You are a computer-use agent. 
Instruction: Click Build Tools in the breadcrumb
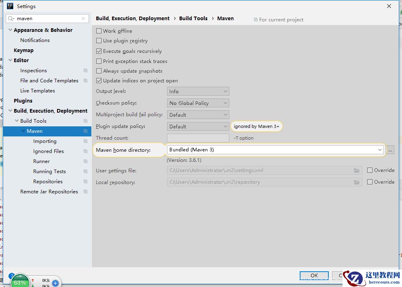tap(193, 19)
